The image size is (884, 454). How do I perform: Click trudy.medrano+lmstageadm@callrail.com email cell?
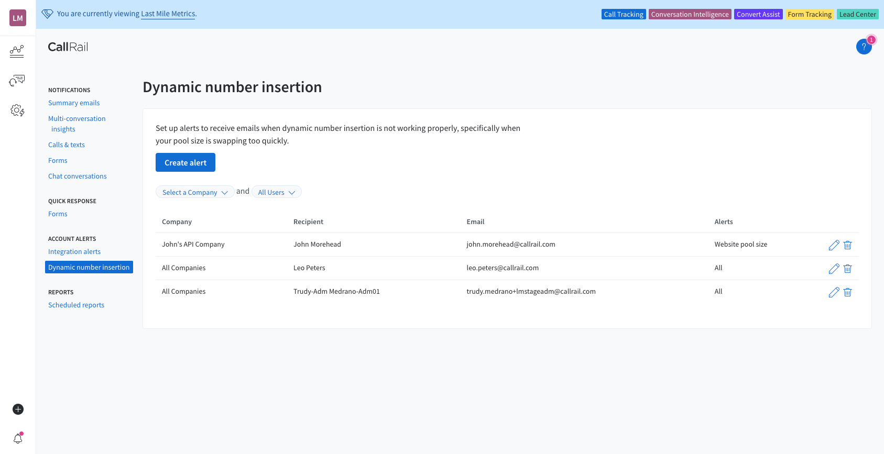point(531,292)
